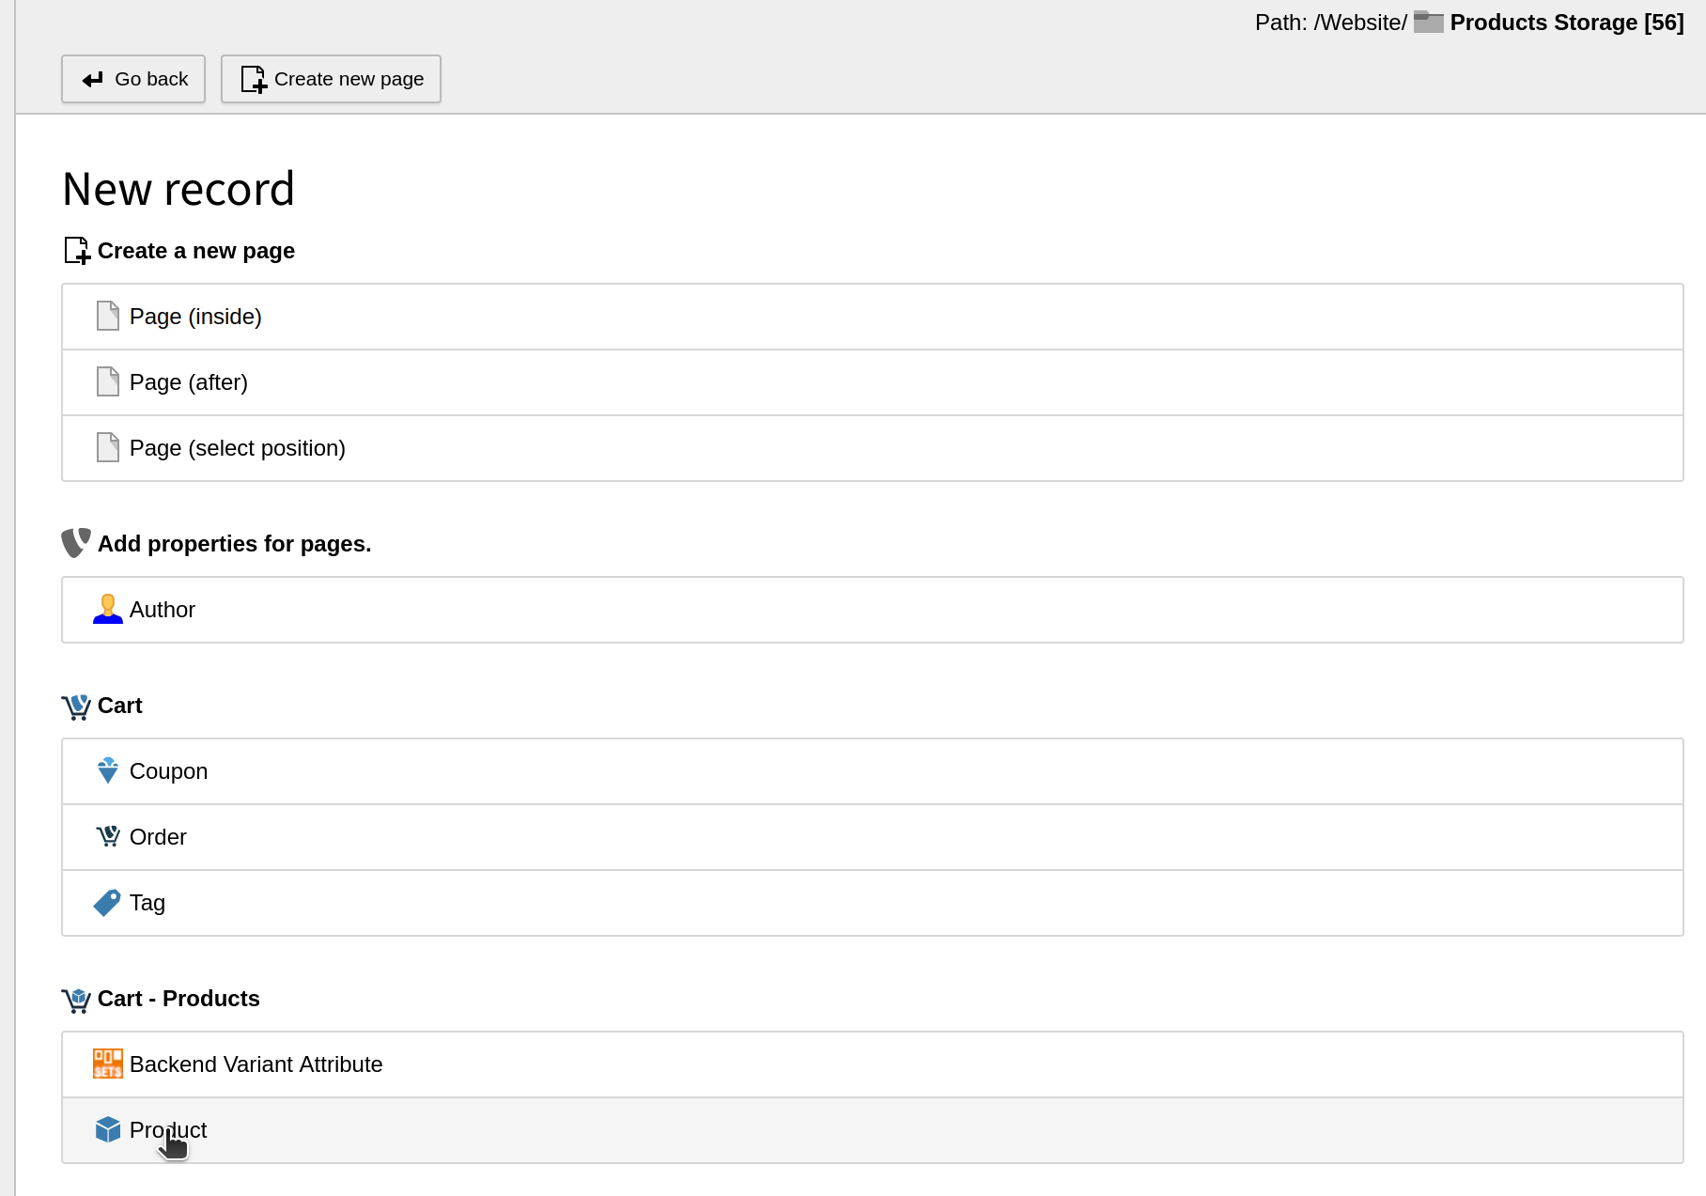Viewport: 1706px width, 1196px height.
Task: Create a new Product record
Action: pyautogui.click(x=168, y=1130)
